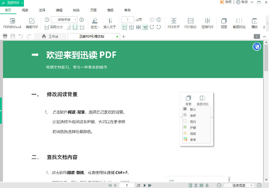Open the PDF转Word converter tool
This screenshot has width=269, height=188.
coord(12,24)
